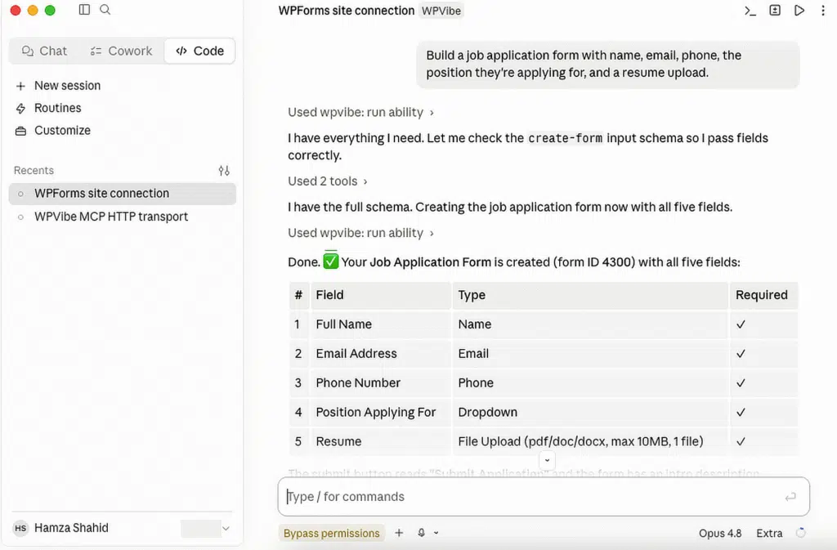Screen dimensions: 837x550
Task: Open Routines
Action: tap(58, 108)
